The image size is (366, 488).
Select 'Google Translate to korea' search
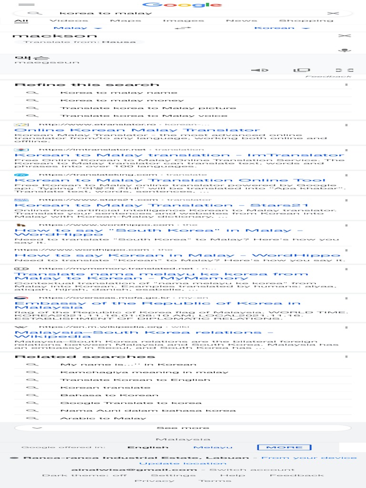pos(183,403)
